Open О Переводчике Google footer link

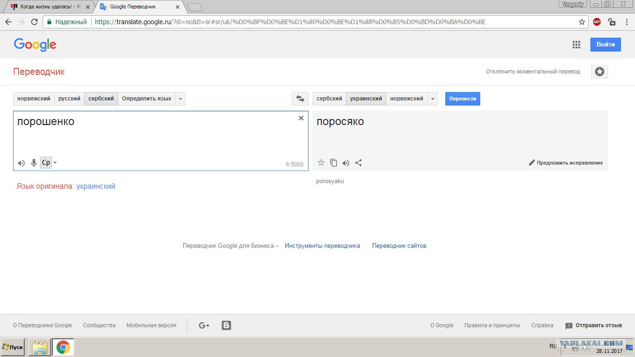tap(42, 325)
